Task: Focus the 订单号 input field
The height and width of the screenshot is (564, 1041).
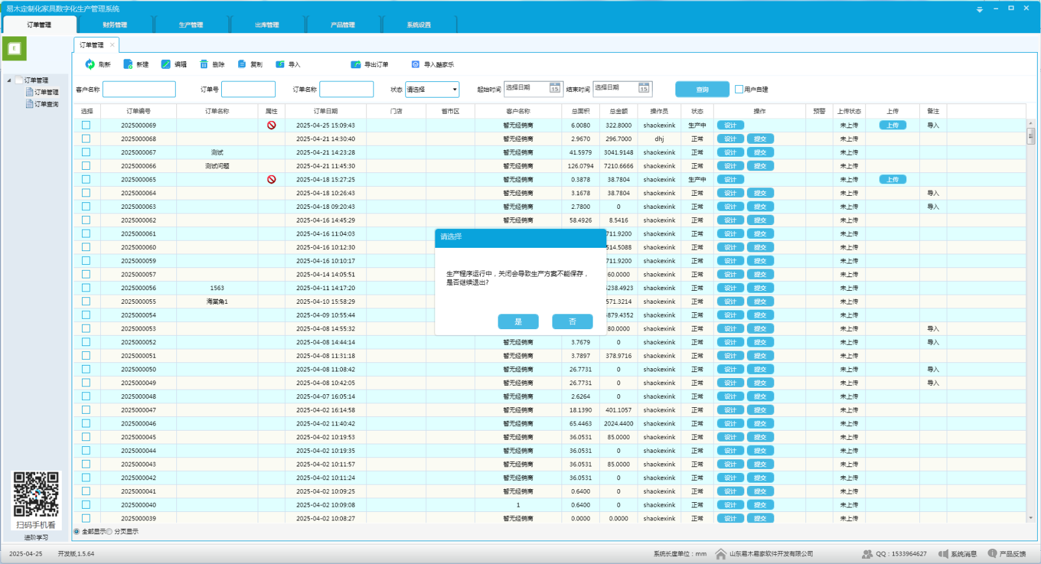Action: [249, 89]
